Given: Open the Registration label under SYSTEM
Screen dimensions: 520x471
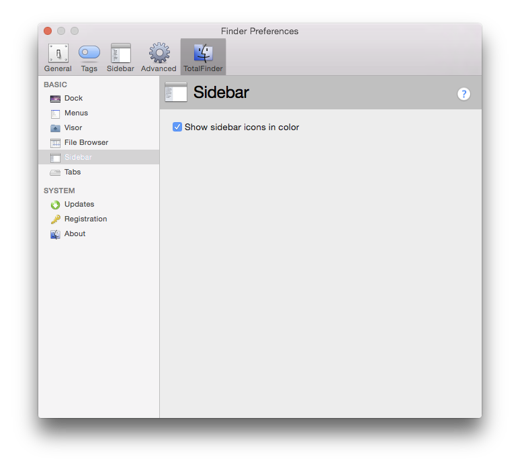Looking at the screenshot, I should tap(85, 219).
